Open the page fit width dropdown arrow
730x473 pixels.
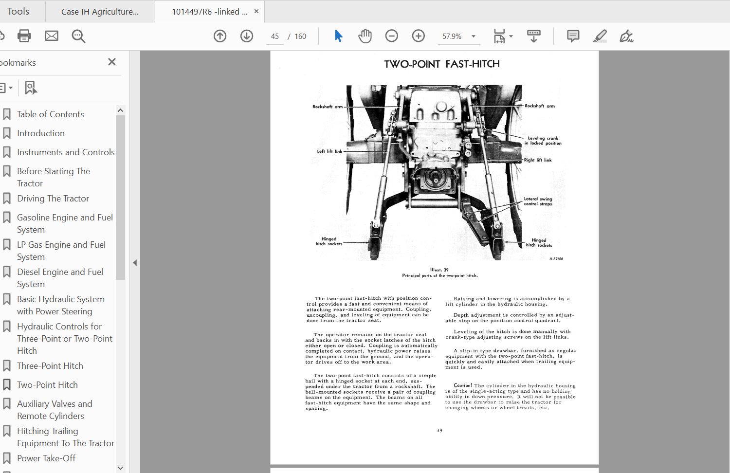pyautogui.click(x=510, y=36)
